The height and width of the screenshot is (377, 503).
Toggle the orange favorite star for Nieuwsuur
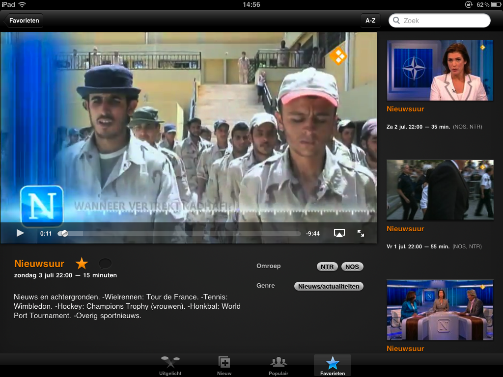point(82,264)
